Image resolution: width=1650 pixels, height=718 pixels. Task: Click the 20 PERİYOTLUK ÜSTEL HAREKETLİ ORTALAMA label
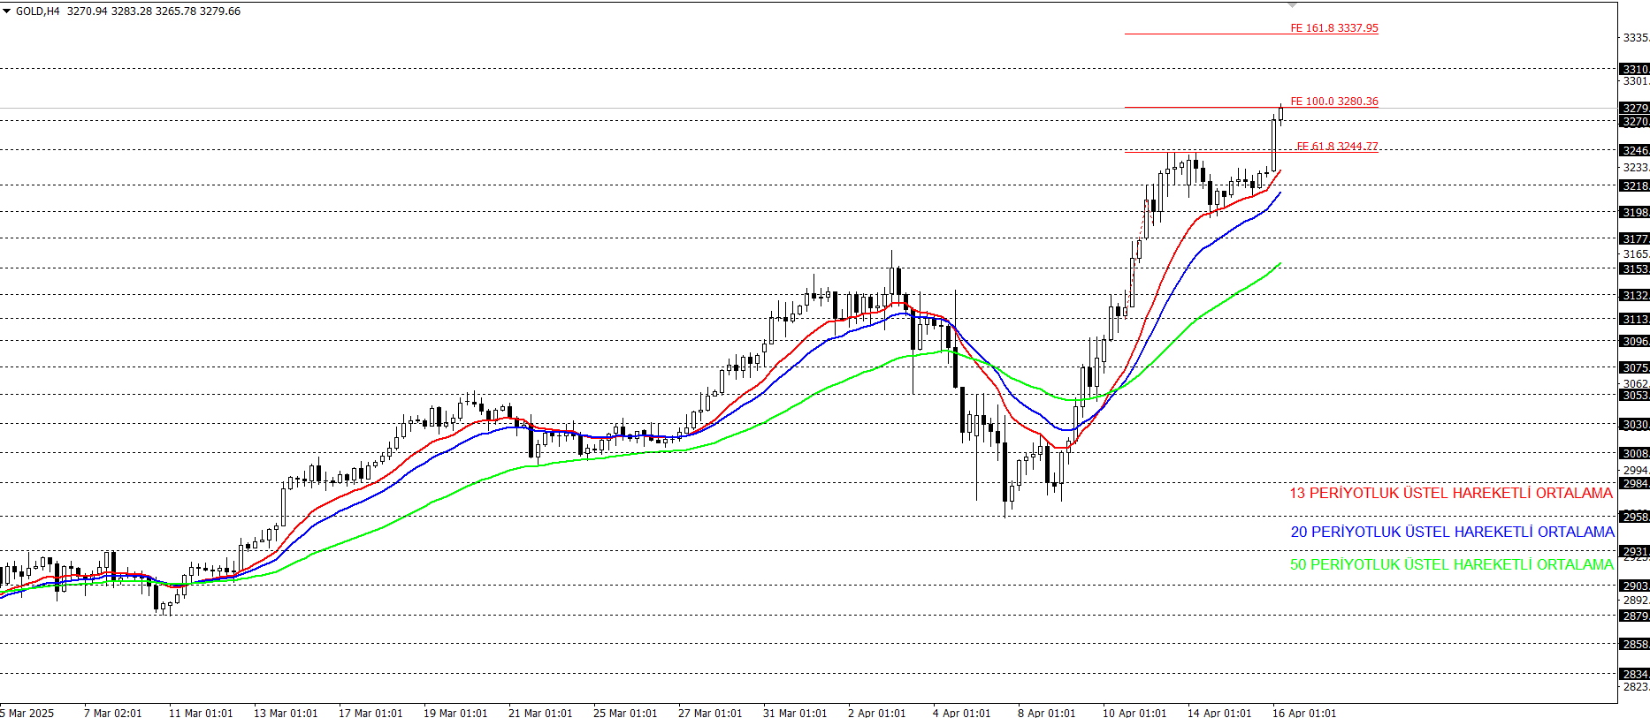[1452, 532]
